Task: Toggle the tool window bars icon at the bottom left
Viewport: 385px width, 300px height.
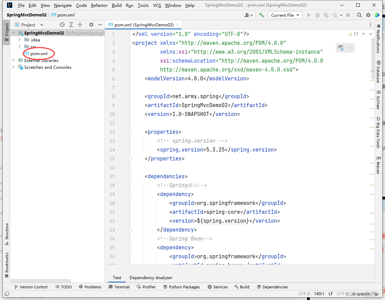Action: pos(7,294)
